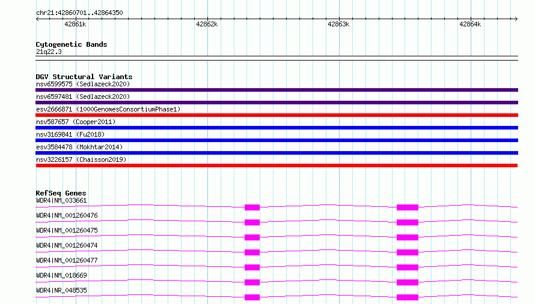This screenshot has height=304, width=535.
Task: Click the first exon of WDR4|NR_048535
Action: [252, 297]
